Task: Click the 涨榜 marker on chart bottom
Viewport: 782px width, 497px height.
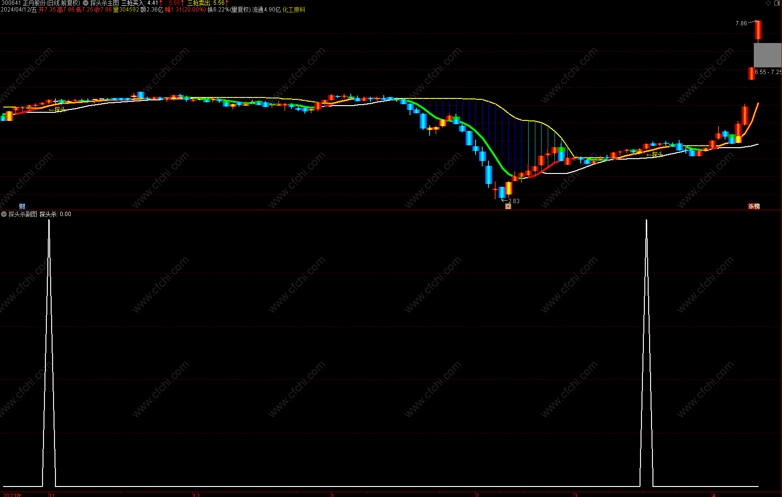Action: (x=754, y=206)
